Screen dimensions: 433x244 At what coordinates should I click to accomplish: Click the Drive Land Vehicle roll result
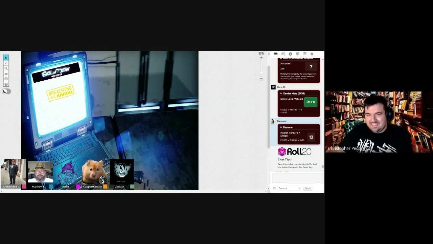(311, 102)
